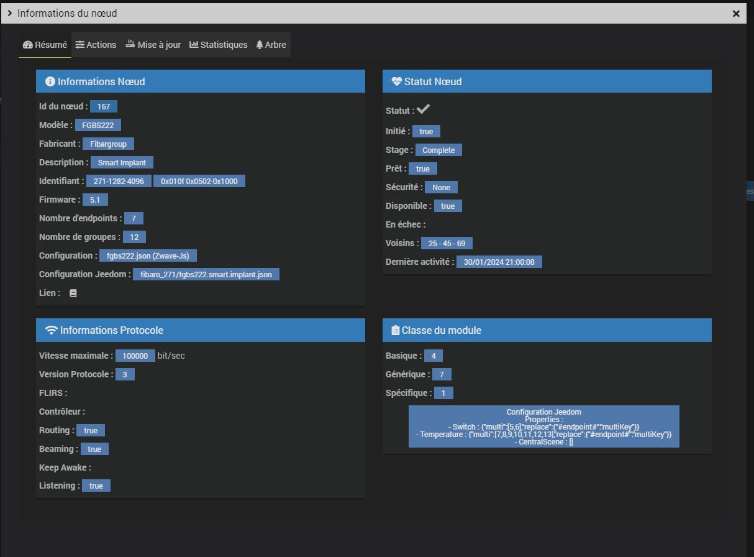Click the Voisins badge 25 - 45 - 69
The image size is (754, 557).
[447, 243]
